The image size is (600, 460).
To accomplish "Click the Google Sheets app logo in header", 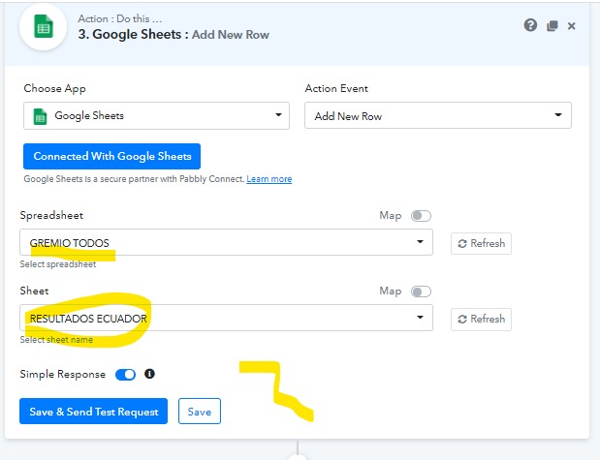I will click(43, 26).
